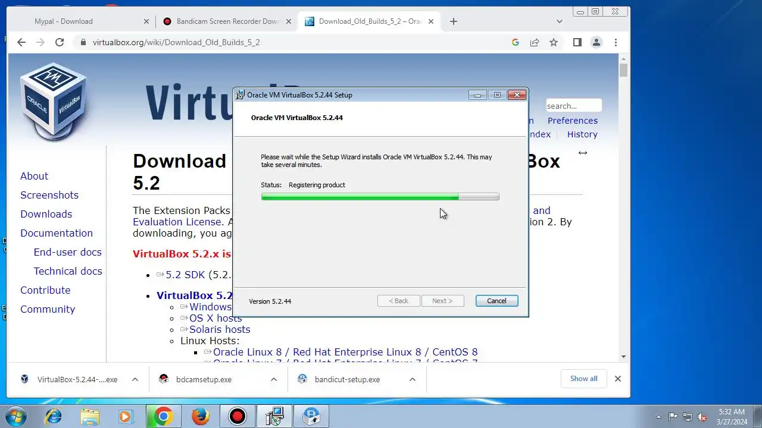Close the Download_Old_Builds_5_2 tab

click(431, 21)
